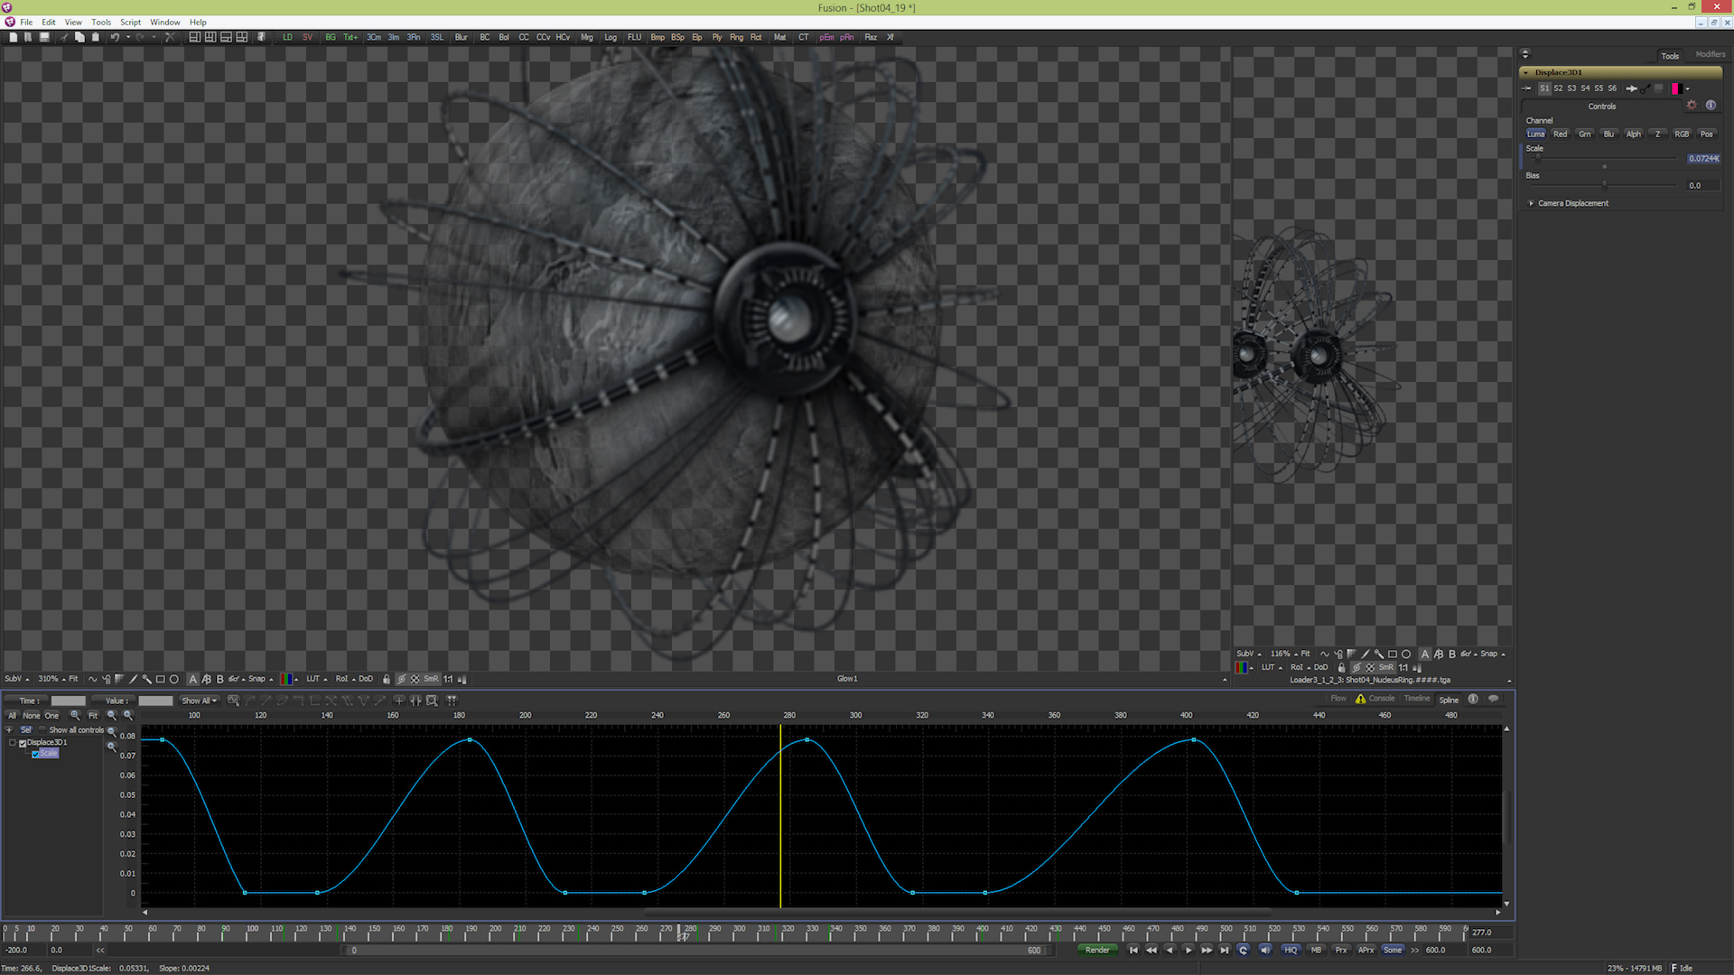The width and height of the screenshot is (1734, 975).
Task: Open the Show All dropdown
Action: pyautogui.click(x=200, y=701)
